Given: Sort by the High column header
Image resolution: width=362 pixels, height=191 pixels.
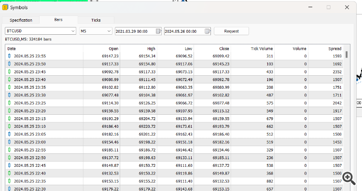Looking at the screenshot, I should point(139,49).
